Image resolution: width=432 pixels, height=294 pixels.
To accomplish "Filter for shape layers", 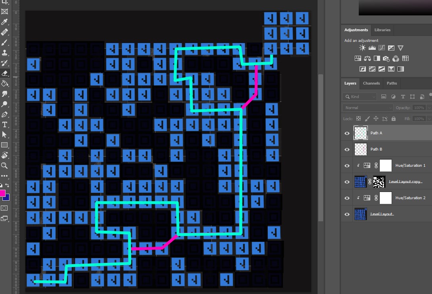I will 413,96.
